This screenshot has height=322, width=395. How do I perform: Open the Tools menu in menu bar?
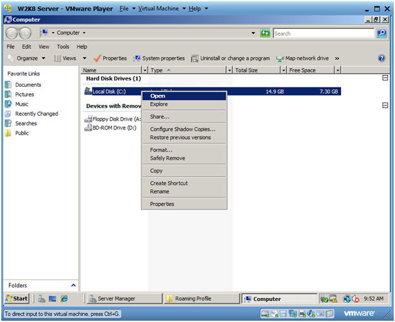click(x=63, y=47)
